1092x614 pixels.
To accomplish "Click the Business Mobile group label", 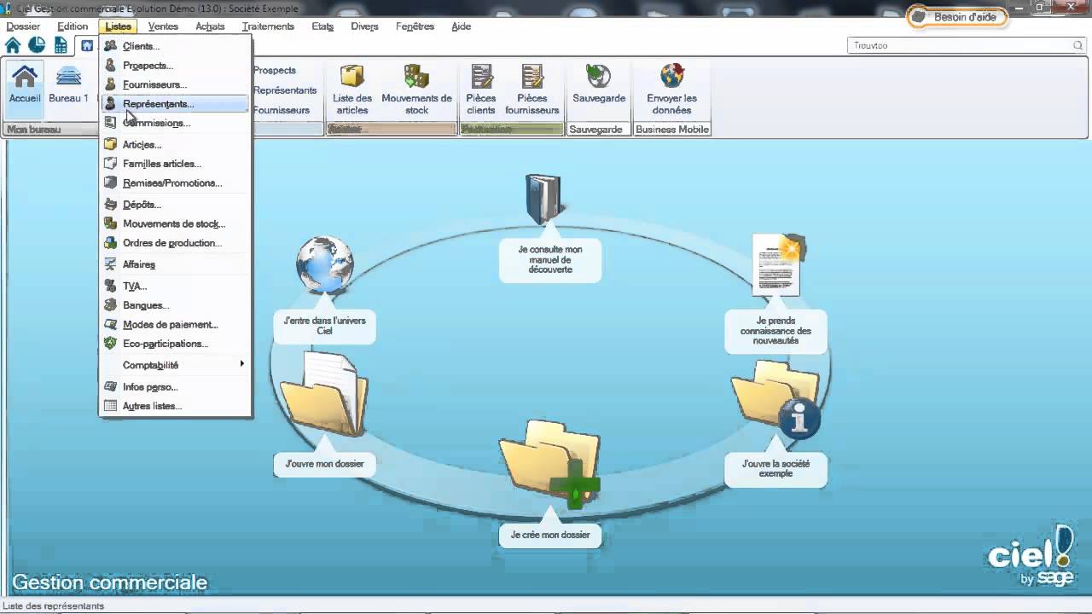I will point(671,130).
